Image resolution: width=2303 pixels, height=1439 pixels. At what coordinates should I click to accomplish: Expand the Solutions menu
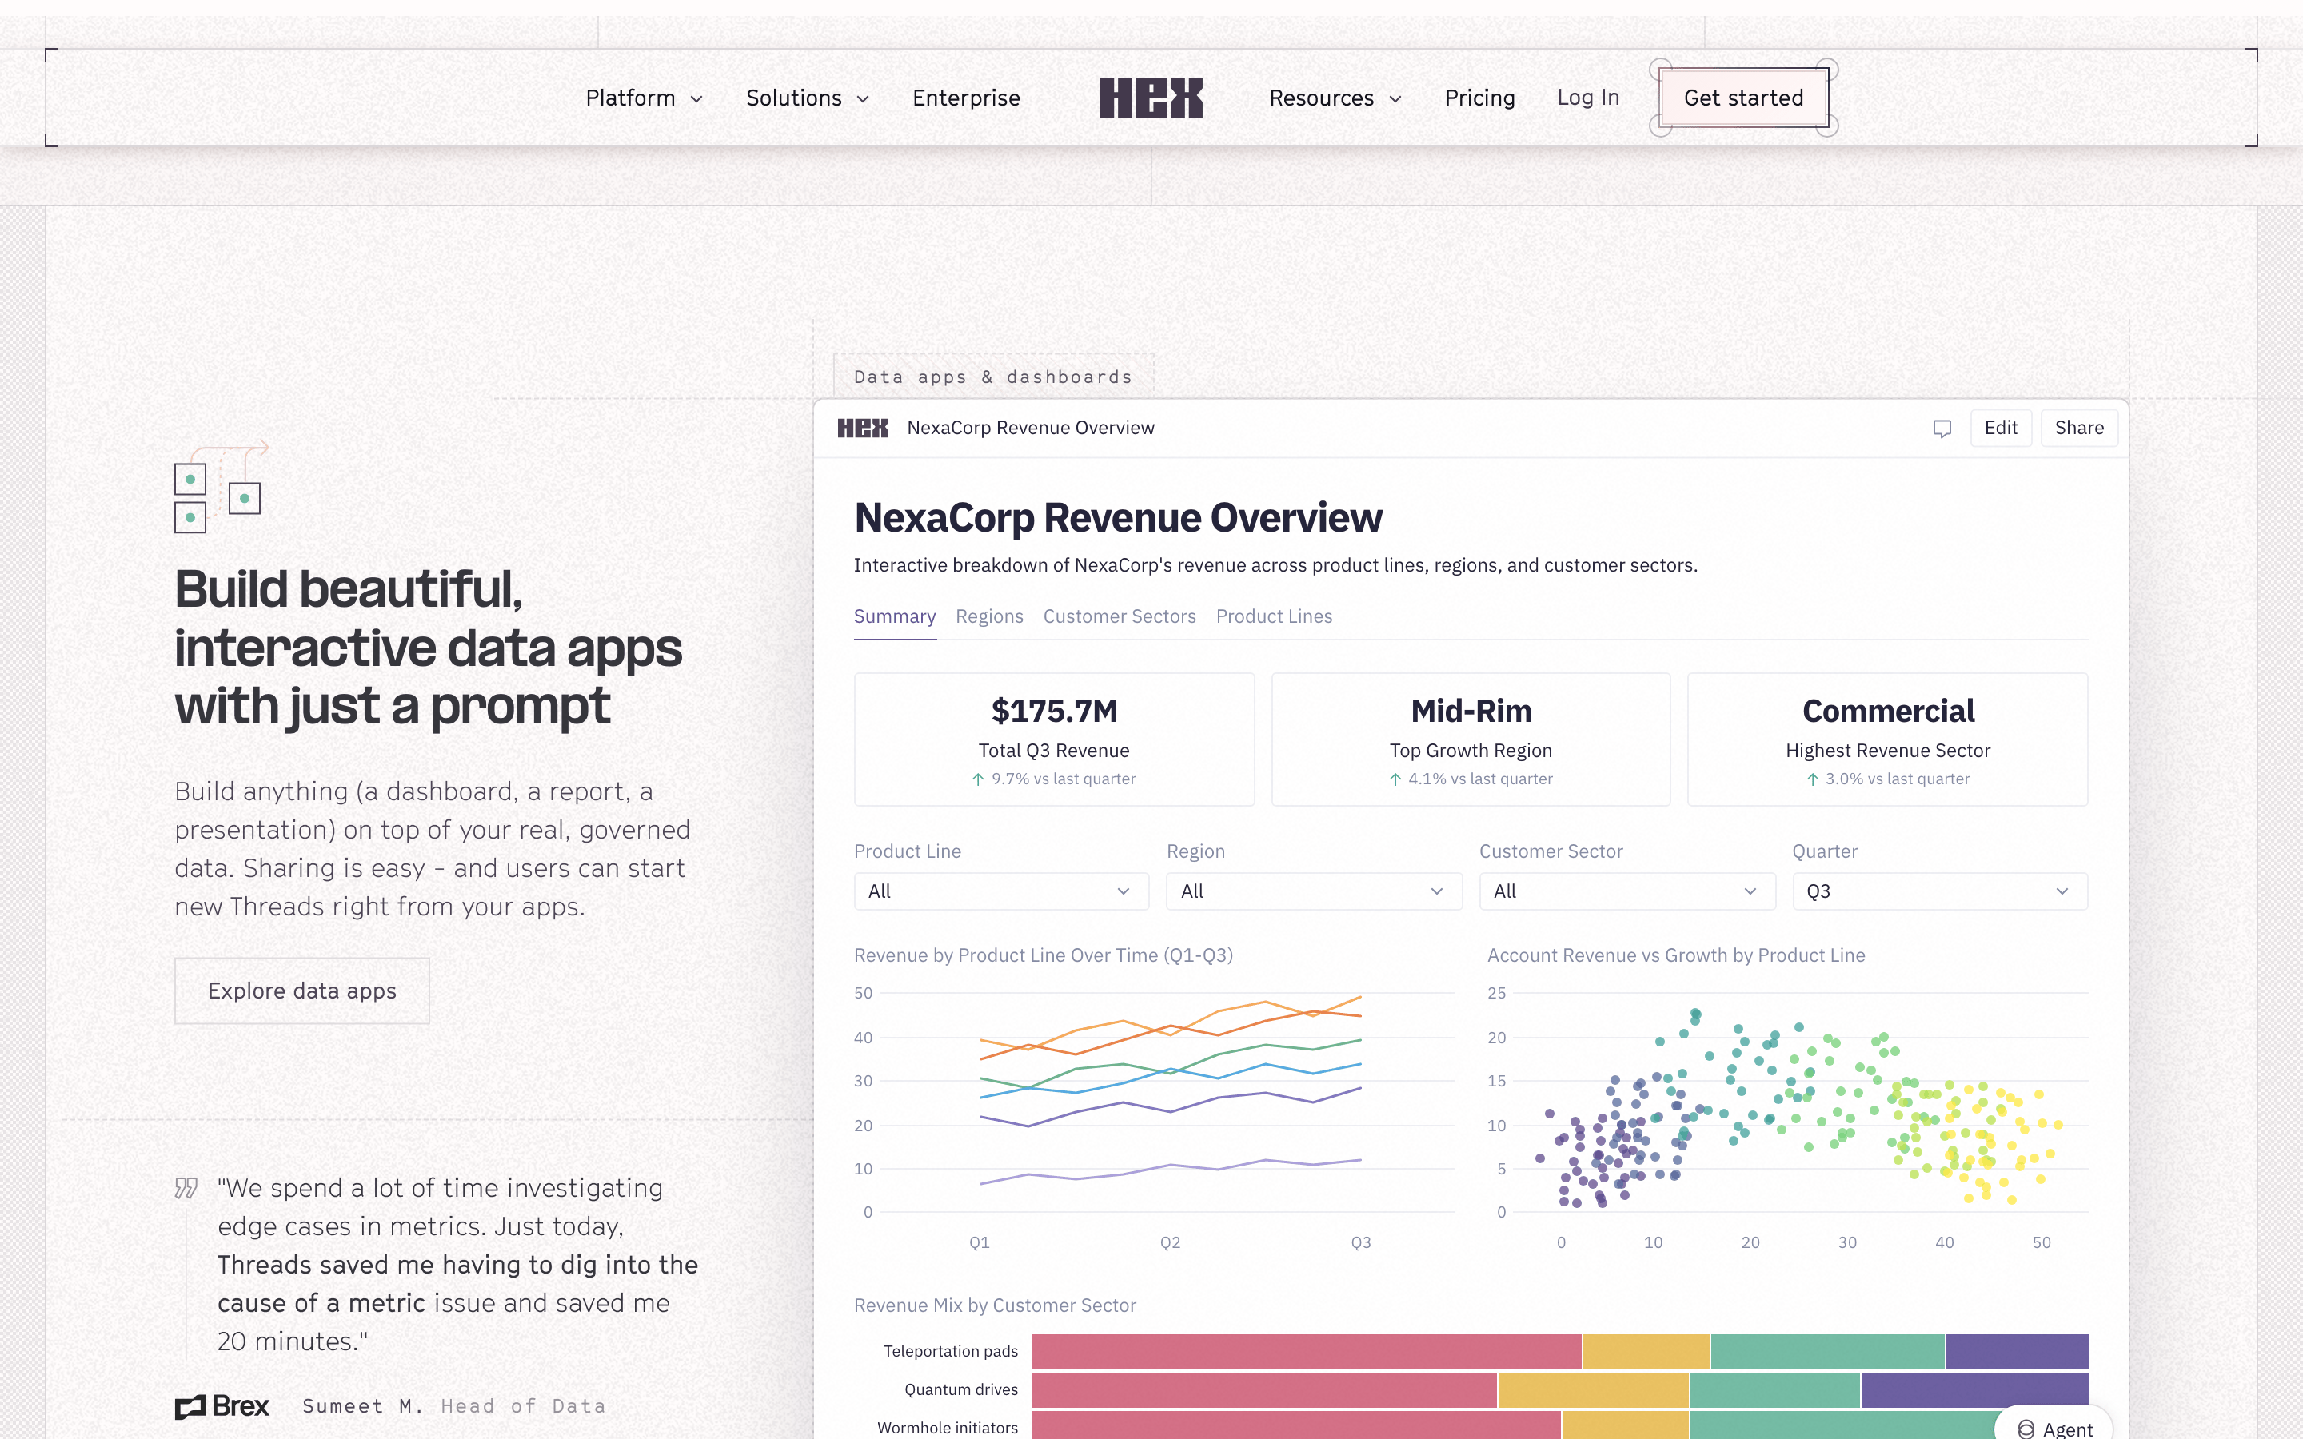[x=808, y=98]
